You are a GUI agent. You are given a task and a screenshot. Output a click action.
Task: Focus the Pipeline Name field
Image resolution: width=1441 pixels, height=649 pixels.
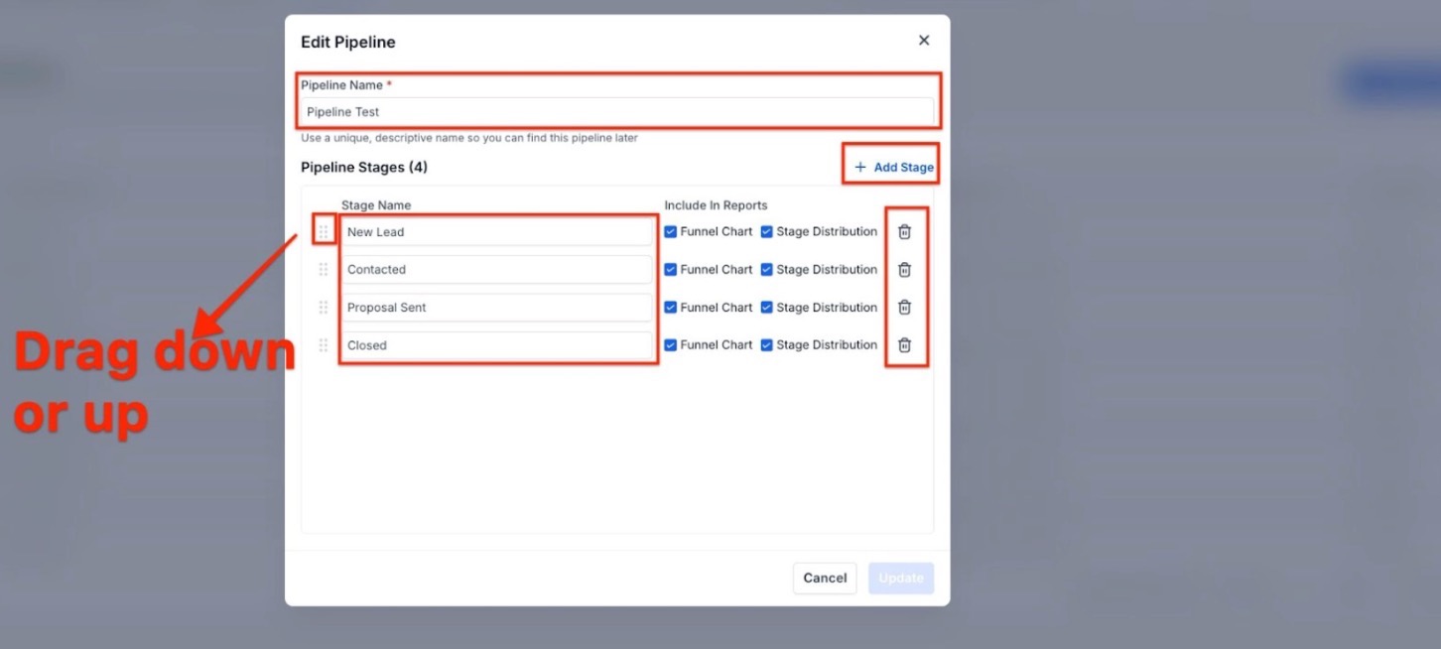click(x=616, y=112)
